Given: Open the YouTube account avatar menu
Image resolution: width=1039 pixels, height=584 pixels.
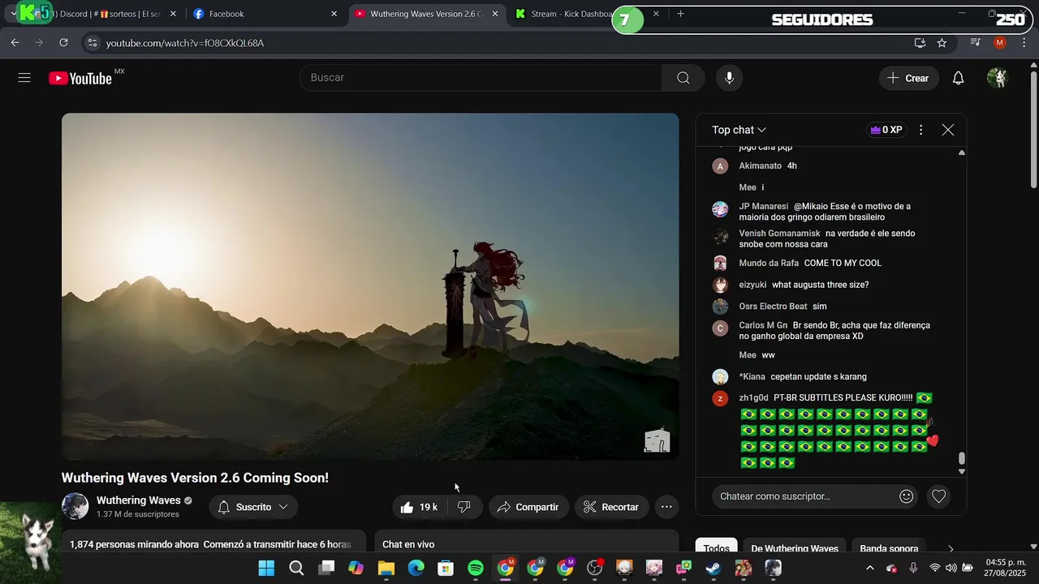Looking at the screenshot, I should coord(997,78).
